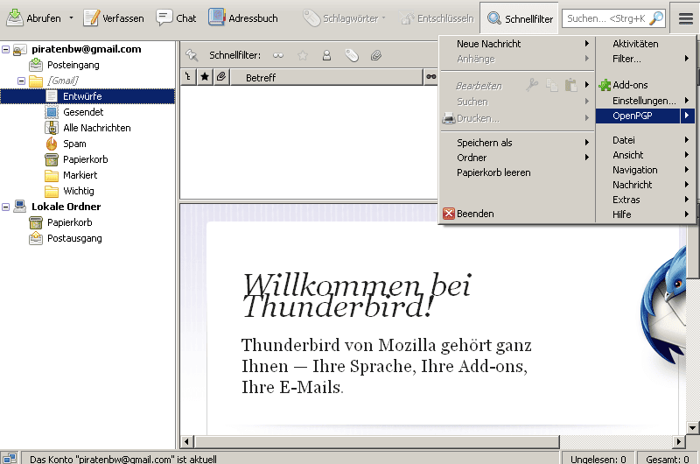The width and height of the screenshot is (700, 464).
Task: Toggle the starred quick filter
Action: click(303, 56)
